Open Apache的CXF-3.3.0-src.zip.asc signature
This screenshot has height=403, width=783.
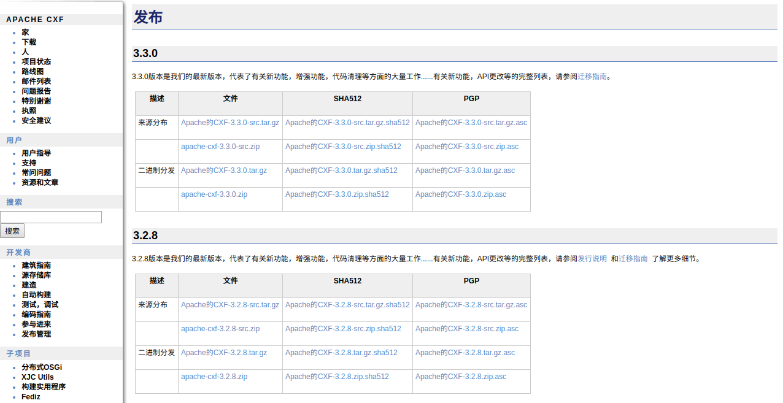(x=467, y=147)
